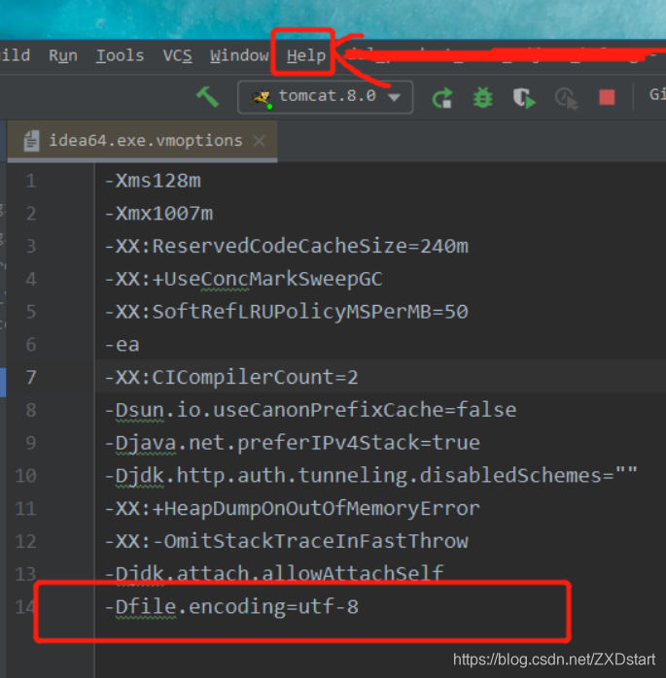Click line number 1 in the gutter
666x678 pixels.
tap(31, 181)
